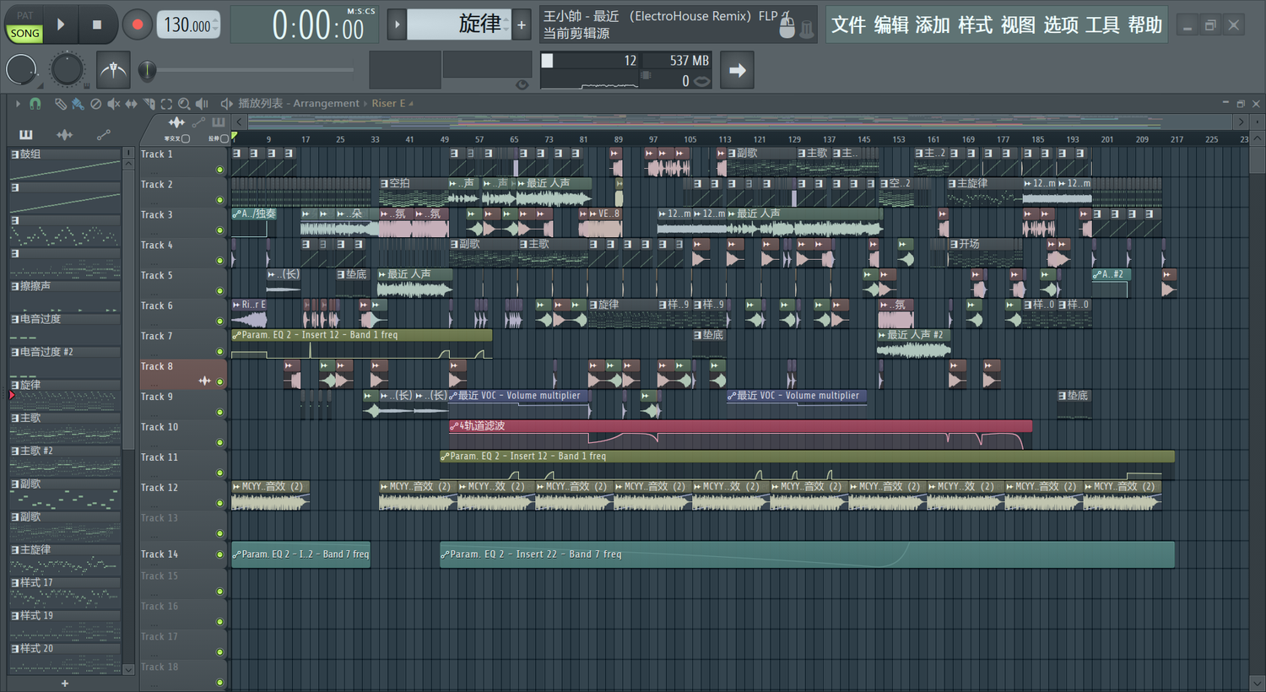
Task: Select the paint brush tool
Action: point(78,104)
